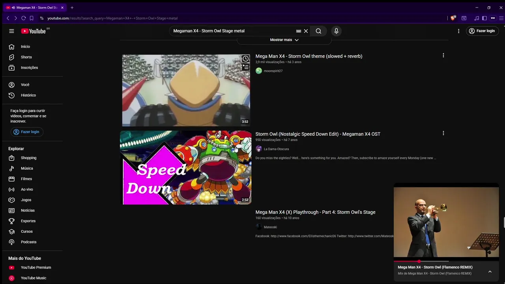Start voice search with the microphone
This screenshot has height=284, width=505.
click(336, 31)
